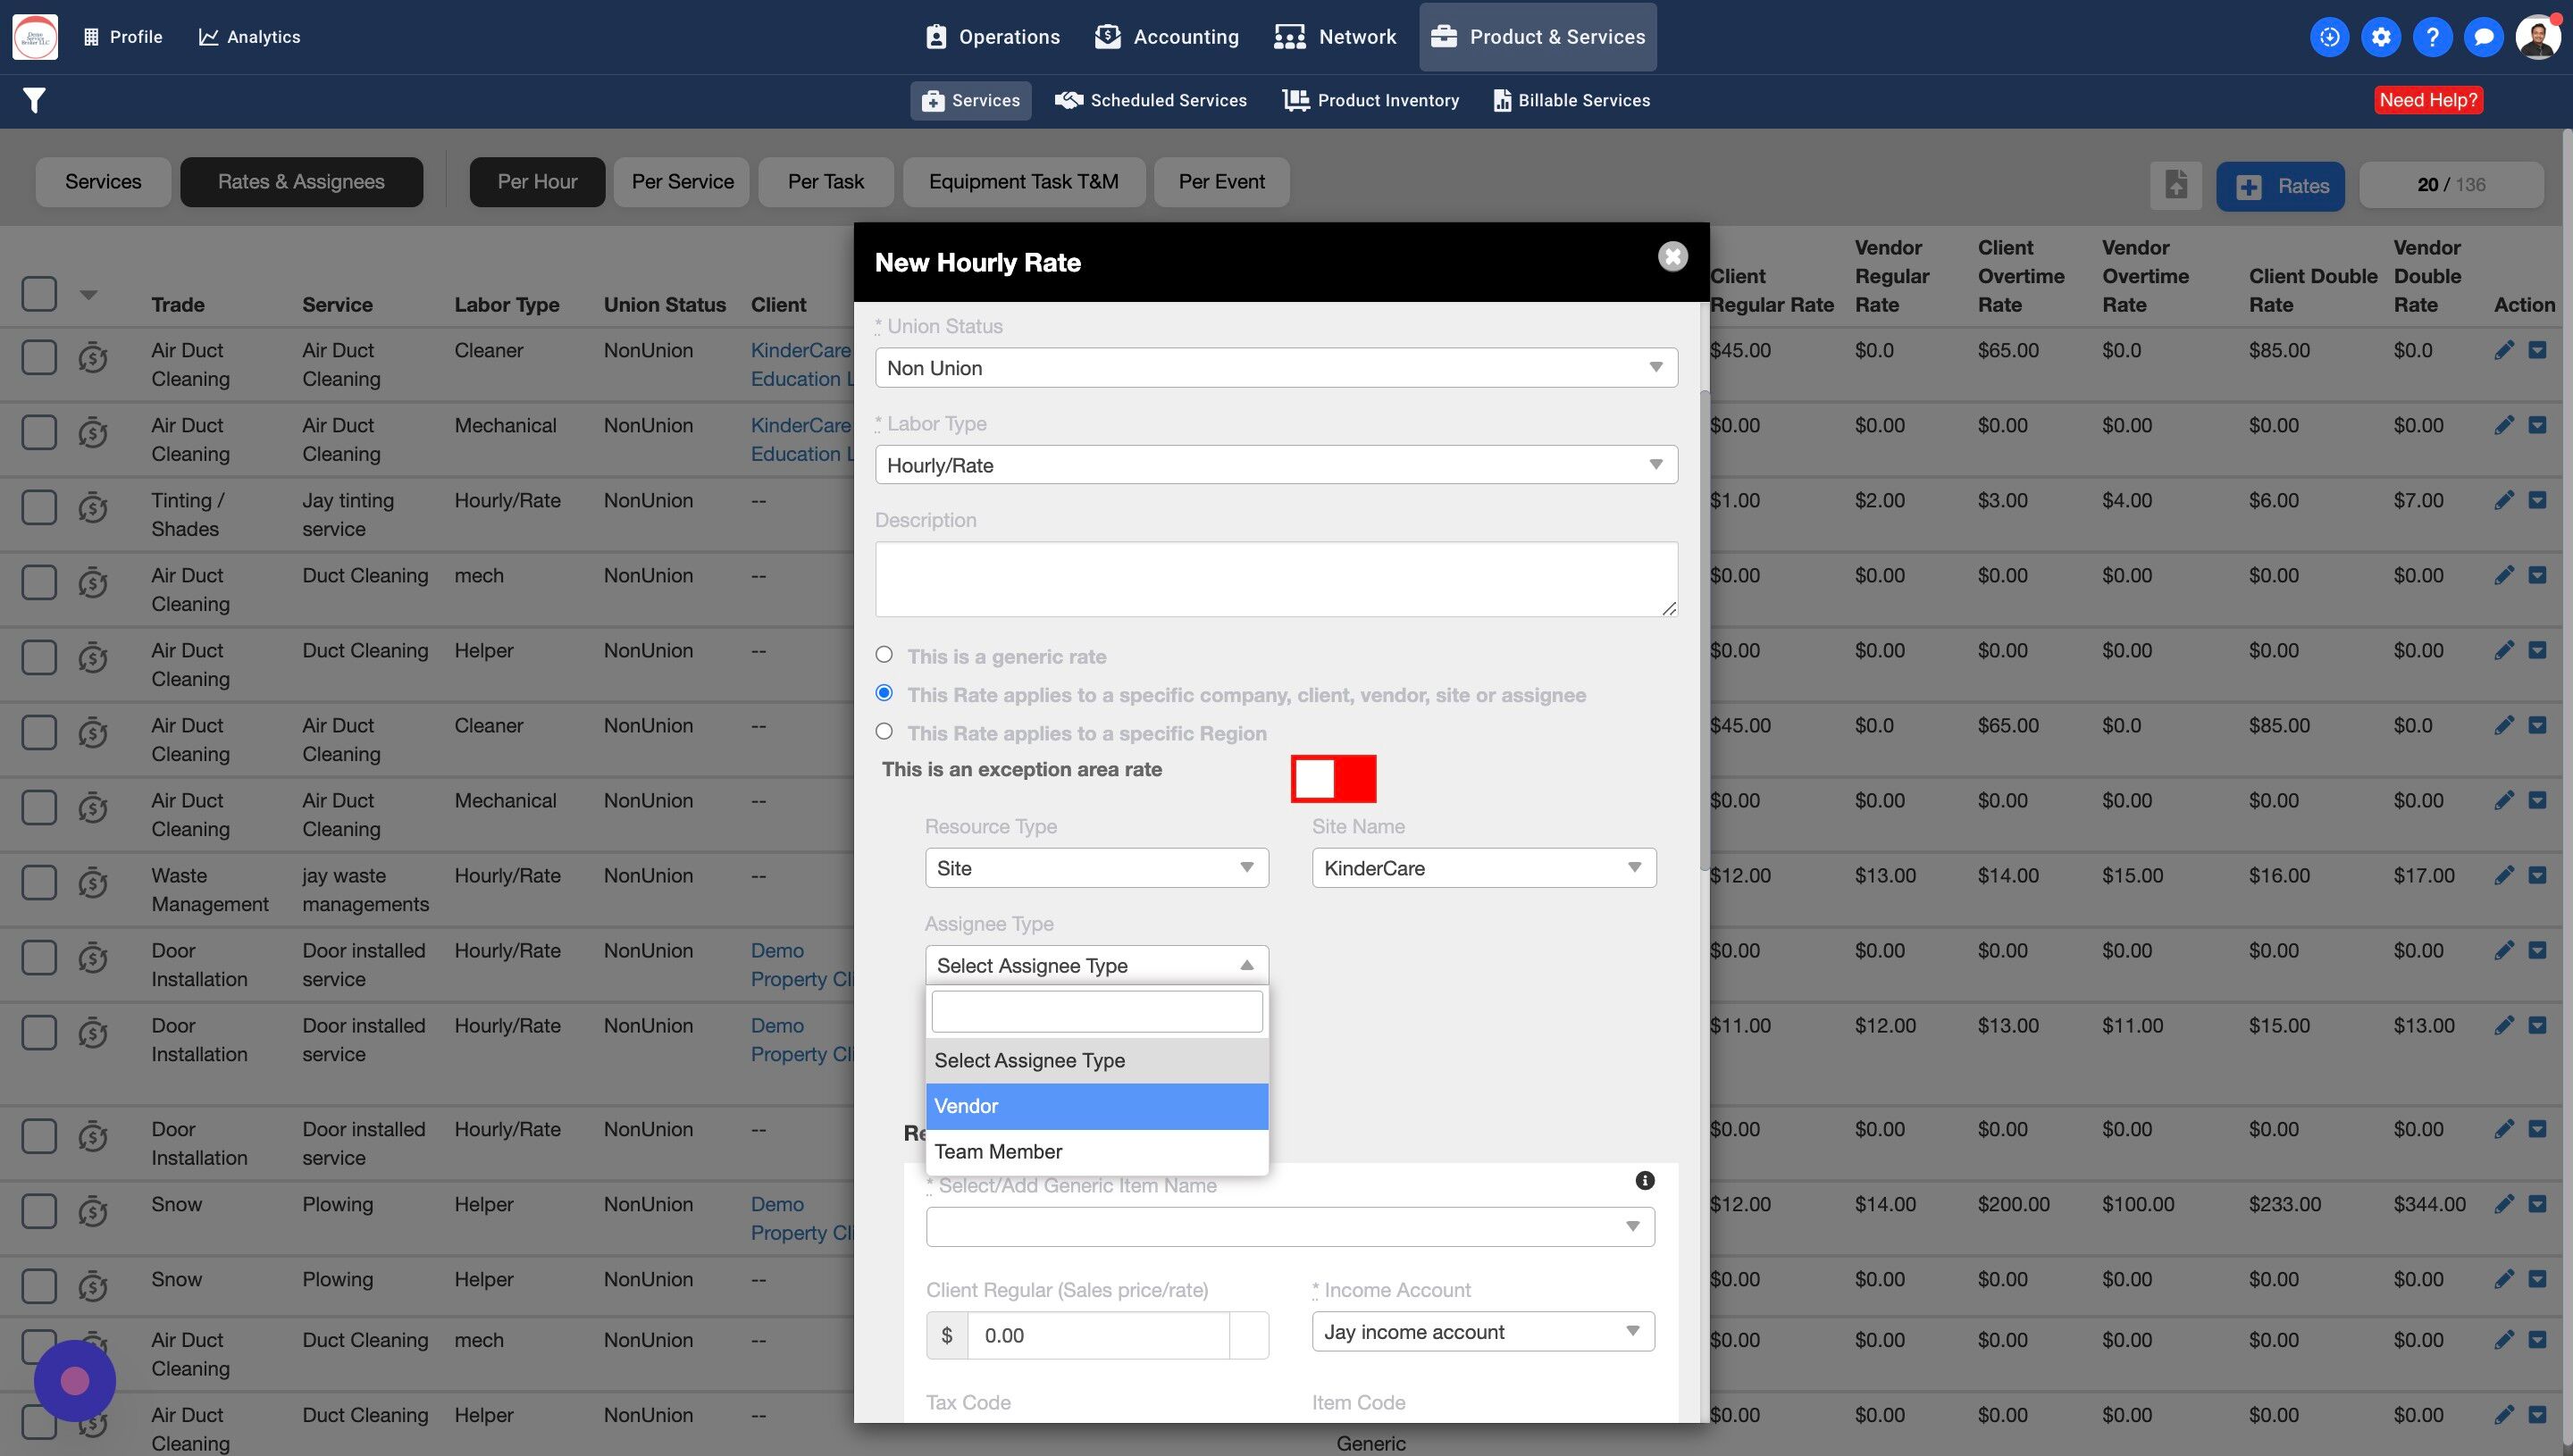Click the hourly rate clock icon in first row

click(x=93, y=358)
